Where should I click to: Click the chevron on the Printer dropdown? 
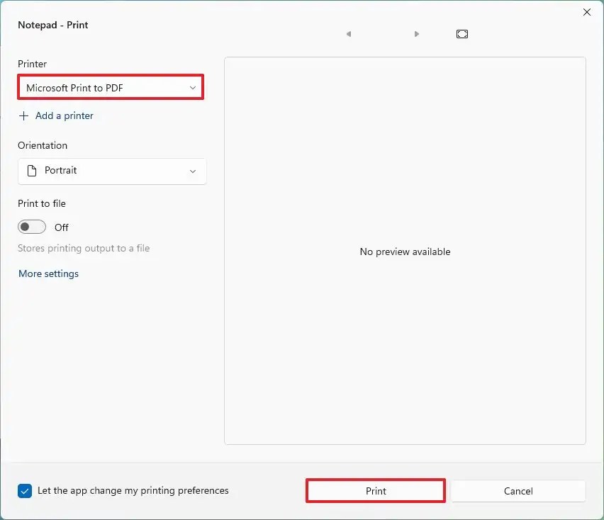[x=192, y=86]
